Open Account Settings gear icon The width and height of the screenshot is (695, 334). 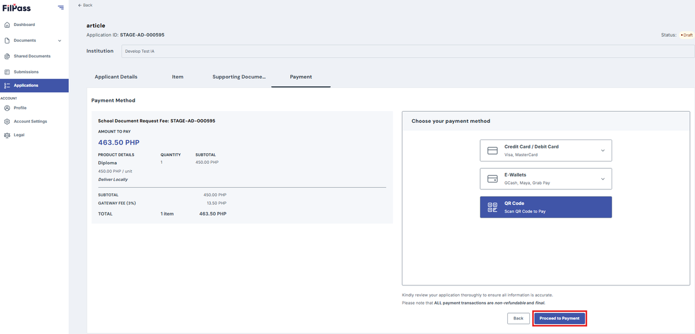[x=7, y=122]
